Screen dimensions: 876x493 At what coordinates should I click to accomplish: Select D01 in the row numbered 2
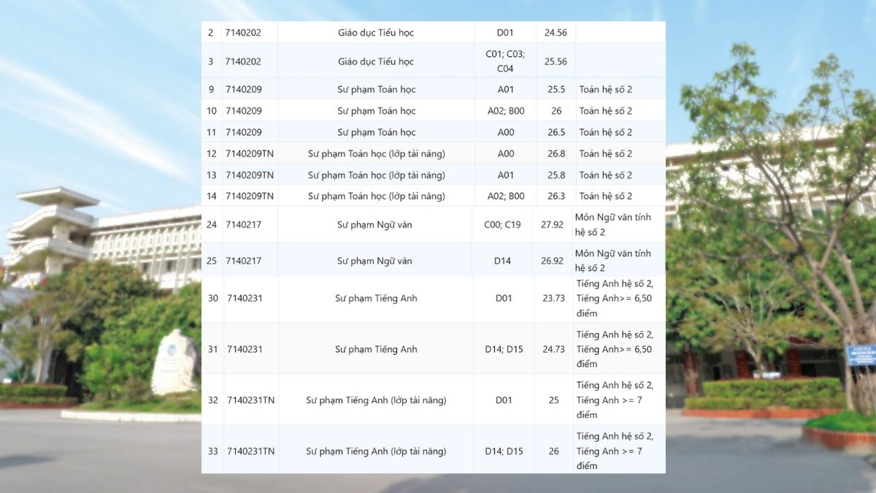coord(505,33)
